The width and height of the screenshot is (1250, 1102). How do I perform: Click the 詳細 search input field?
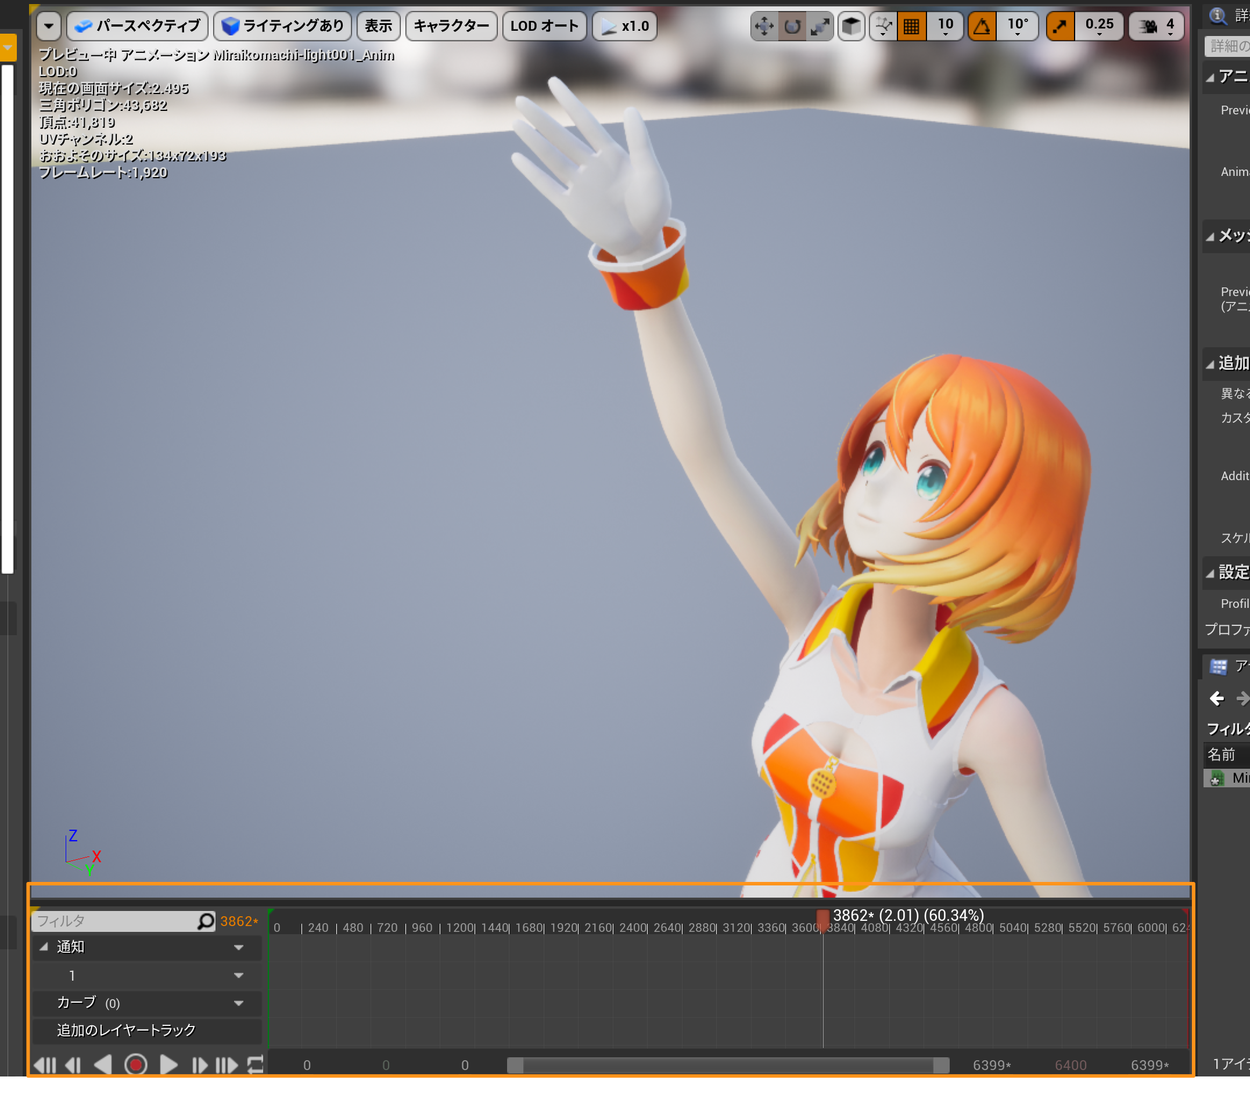[x=1227, y=46]
